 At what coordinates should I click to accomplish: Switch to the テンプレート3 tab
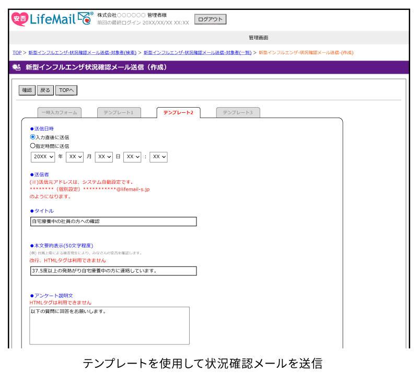point(238,113)
